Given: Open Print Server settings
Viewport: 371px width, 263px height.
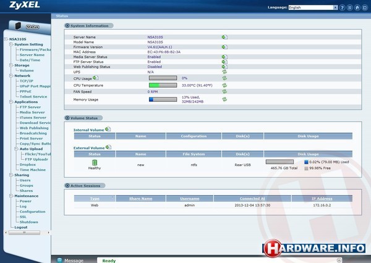Looking at the screenshot, I should coord(31,138).
